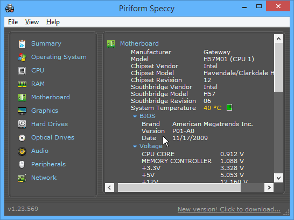Click the Motherboard heading in details panel
294x220 pixels.
tap(139, 43)
